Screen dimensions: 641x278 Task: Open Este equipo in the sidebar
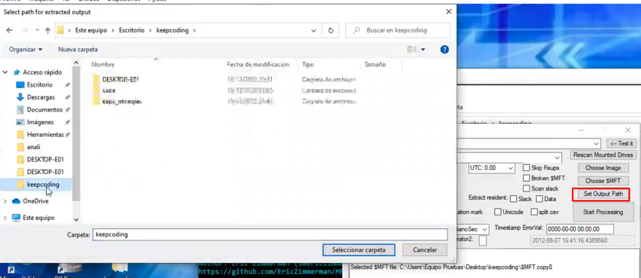click(x=38, y=217)
